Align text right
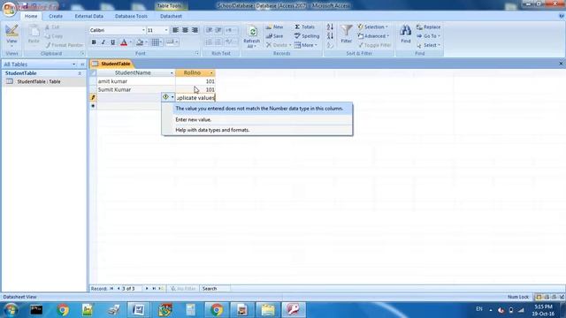Image resolution: width=566 pixels, height=318 pixels. [195, 30]
